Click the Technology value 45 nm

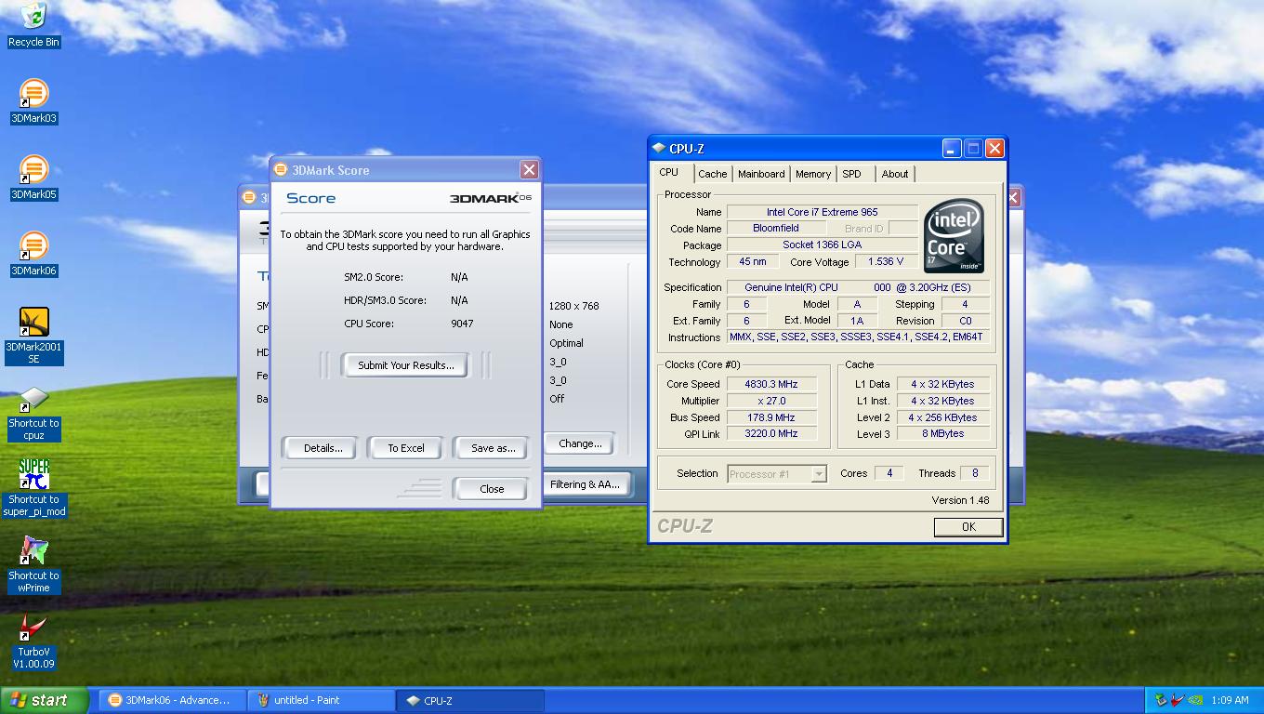[x=753, y=262]
